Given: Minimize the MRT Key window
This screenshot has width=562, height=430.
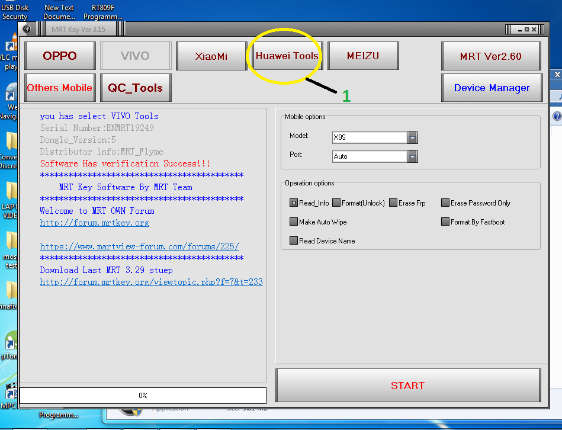Looking at the screenshot, I should point(520,30).
